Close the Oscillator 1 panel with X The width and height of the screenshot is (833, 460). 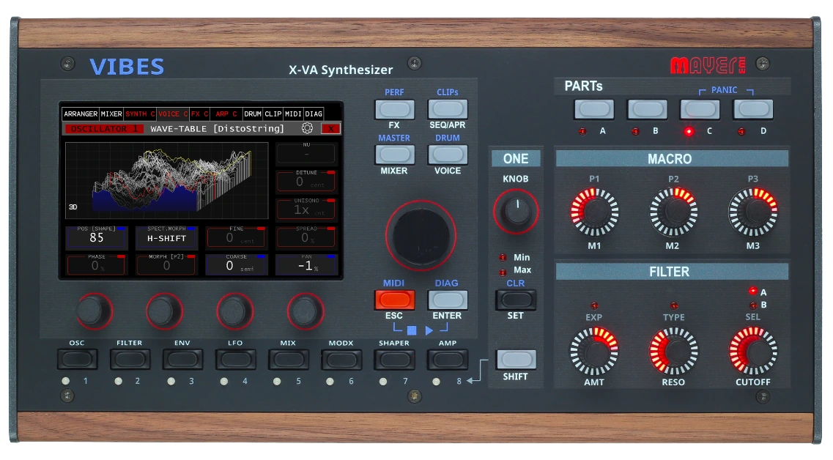[x=331, y=128]
